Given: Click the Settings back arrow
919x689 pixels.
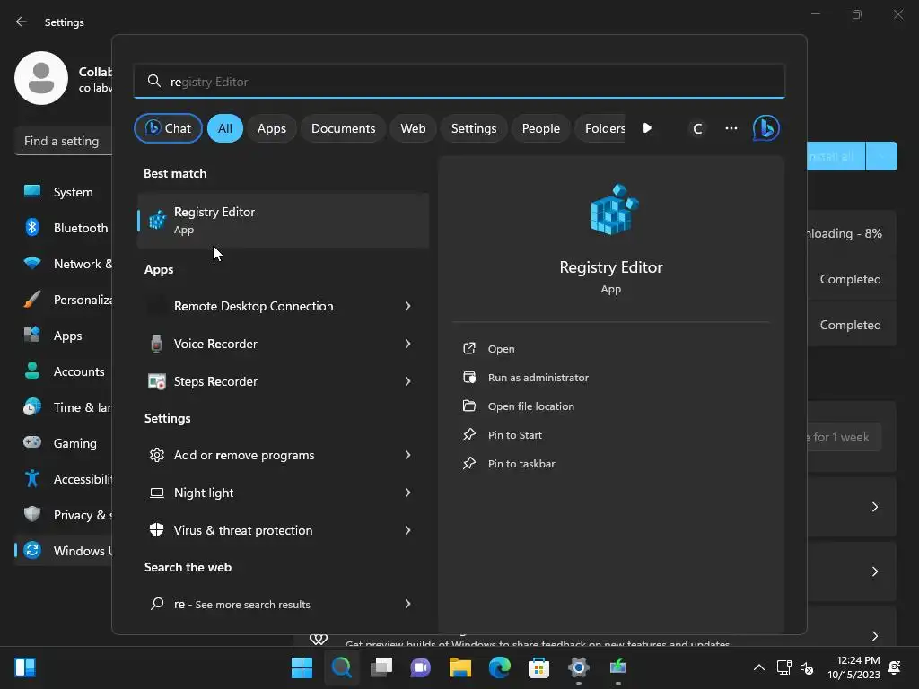Looking at the screenshot, I should [22, 22].
